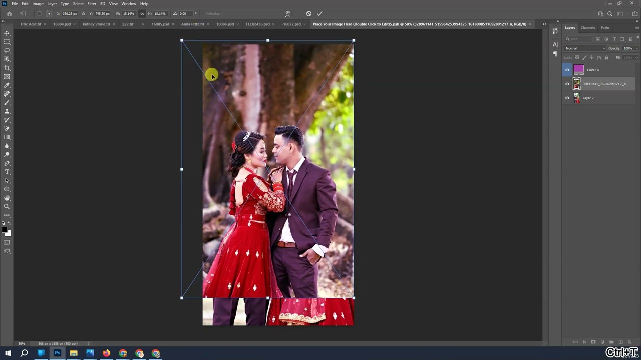Open the Layers panel menu

pyautogui.click(x=637, y=28)
